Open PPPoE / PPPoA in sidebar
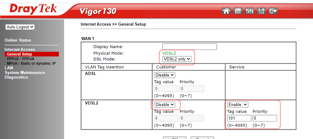Screen dimensions: 313x139 click(21, 59)
